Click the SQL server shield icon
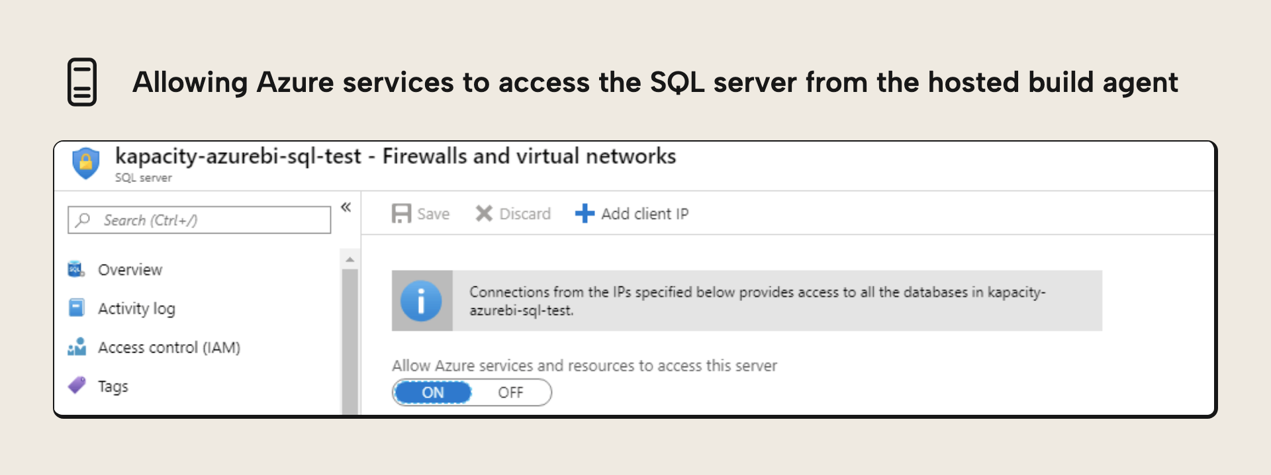Screen dimensions: 1271x475 coord(85,163)
